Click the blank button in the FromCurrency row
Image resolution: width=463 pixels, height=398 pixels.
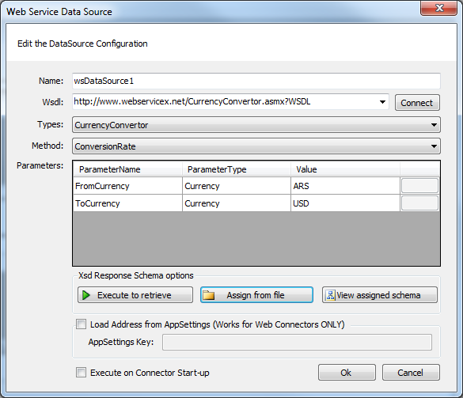pyautogui.click(x=419, y=186)
